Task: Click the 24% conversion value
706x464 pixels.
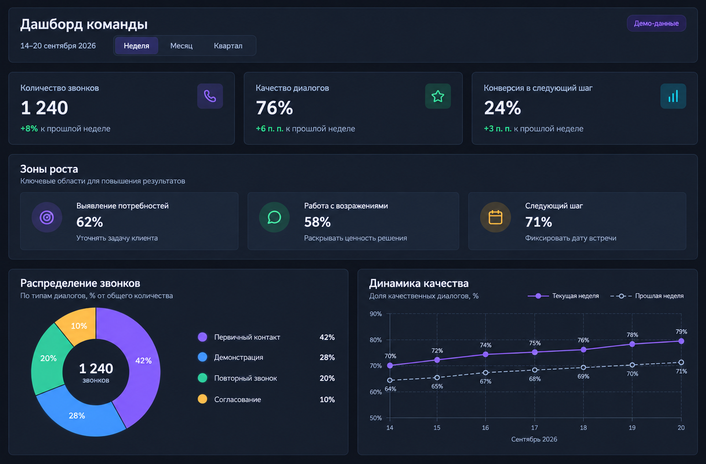Action: [502, 108]
